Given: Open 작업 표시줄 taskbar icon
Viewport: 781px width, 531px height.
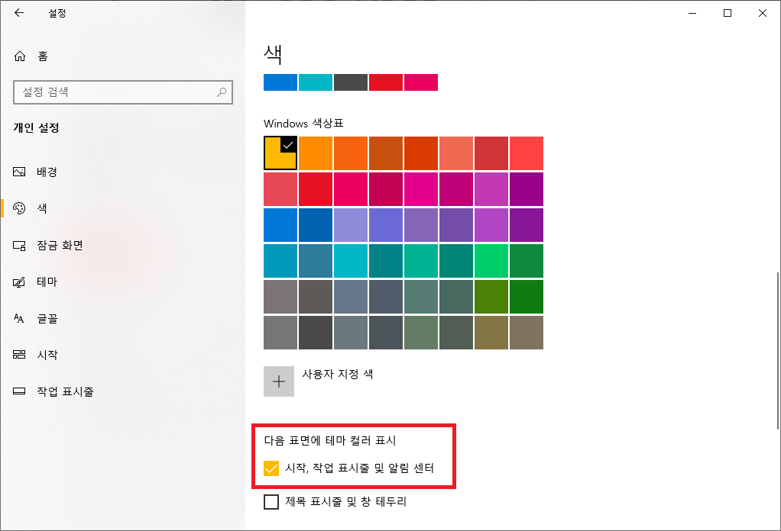Looking at the screenshot, I should point(19,391).
